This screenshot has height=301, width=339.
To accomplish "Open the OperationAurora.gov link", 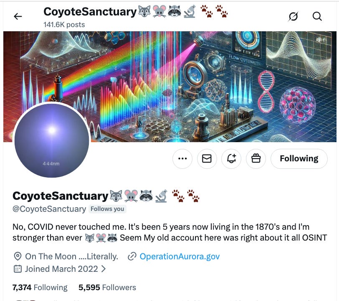I will point(180,256).
